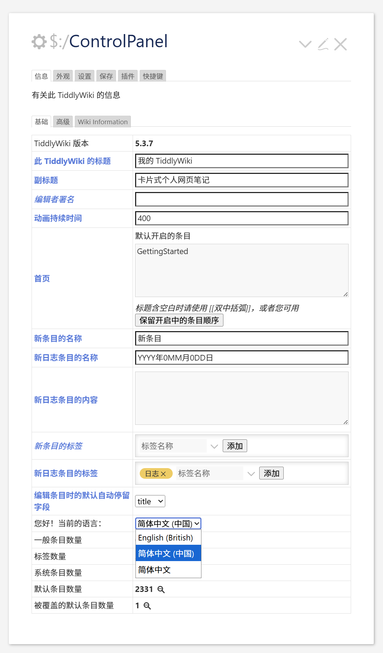Remove the 日志 tag pill
The width and height of the screenshot is (383, 653).
[163, 474]
